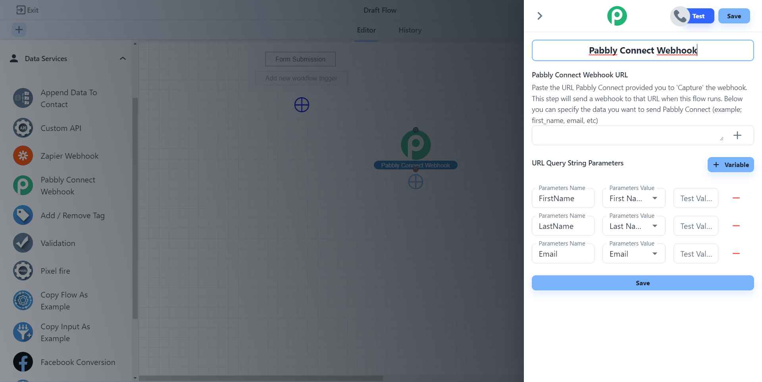Viewport: 762px width, 382px height.
Task: Click the Zapier Webhook label
Action: point(69,156)
